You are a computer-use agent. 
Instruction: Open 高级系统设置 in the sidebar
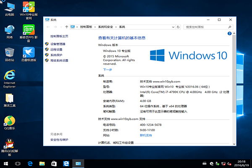click(59, 60)
